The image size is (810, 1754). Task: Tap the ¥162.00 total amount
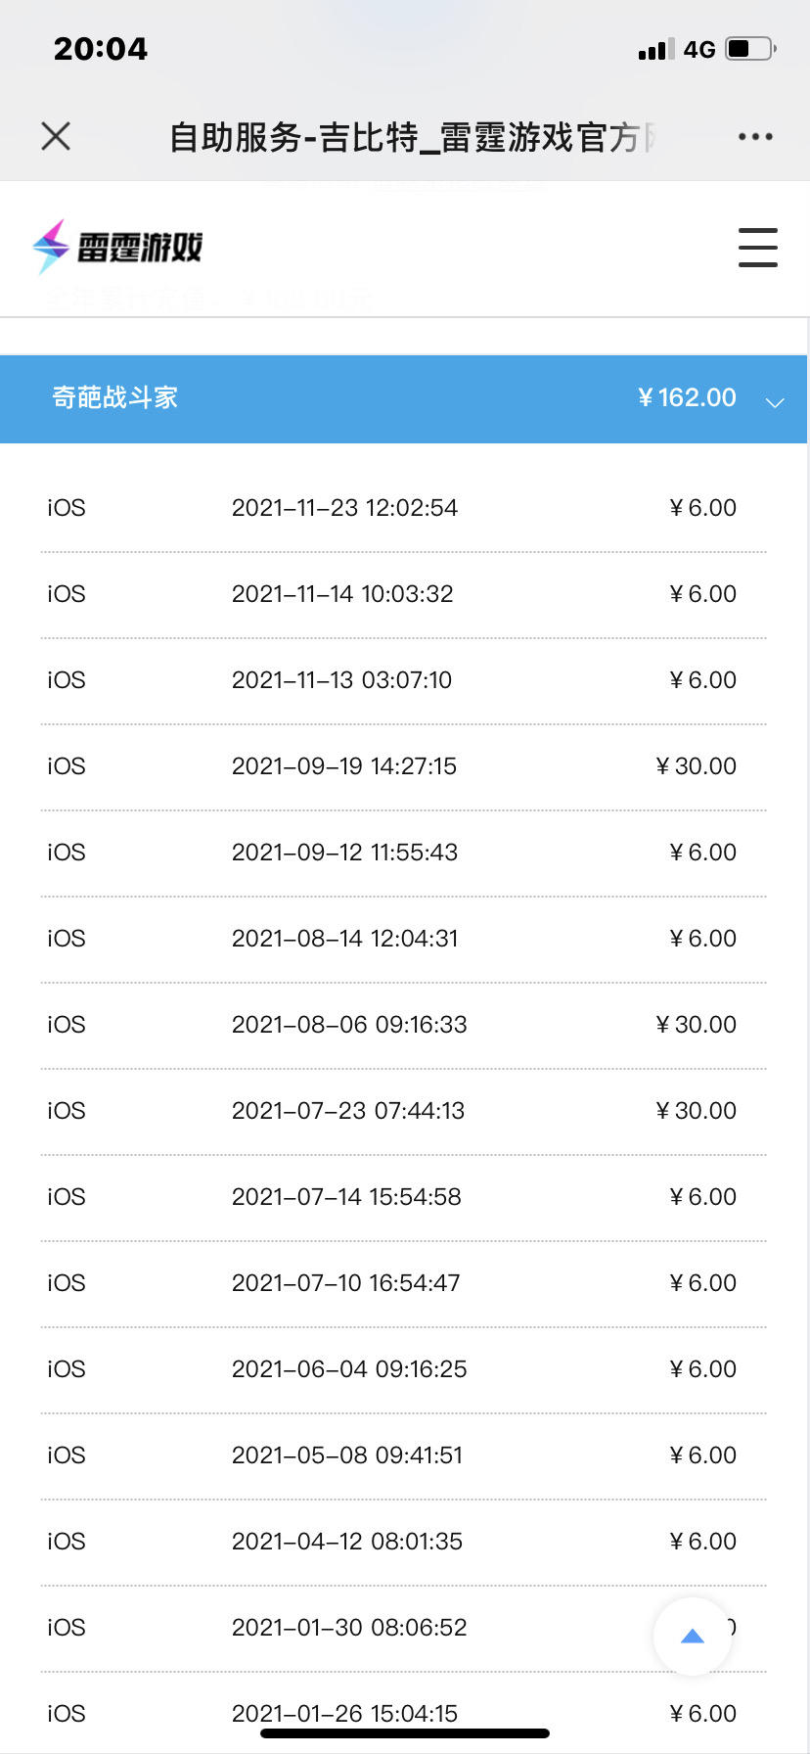tap(687, 397)
